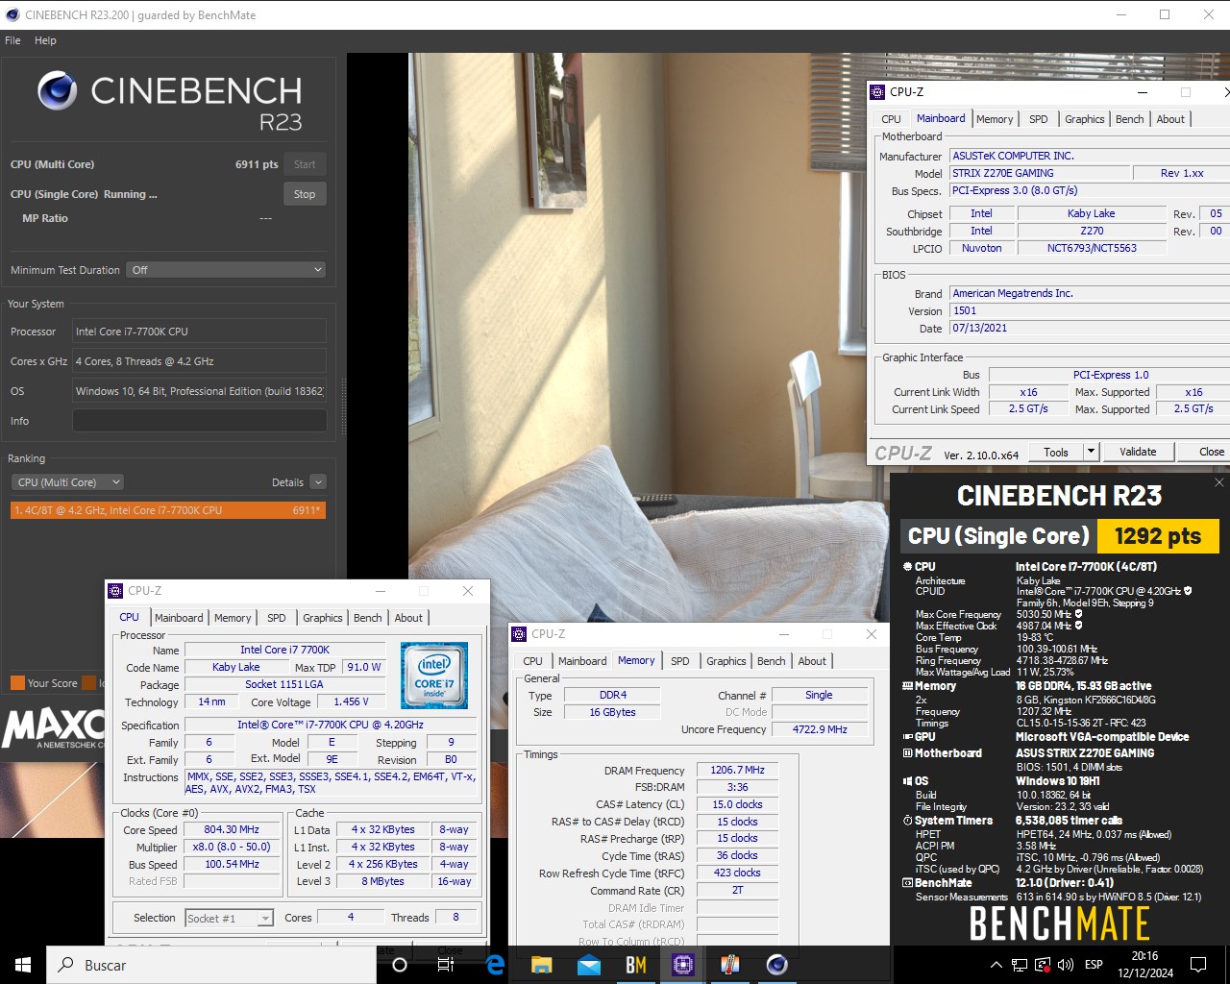Click the Start button for CPU Multi Core

coord(305,164)
